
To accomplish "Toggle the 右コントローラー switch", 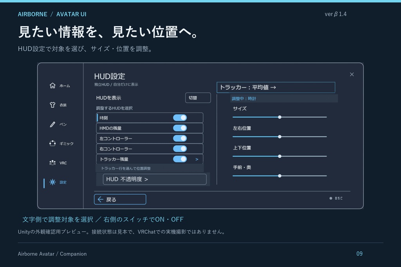I will (x=180, y=149).
